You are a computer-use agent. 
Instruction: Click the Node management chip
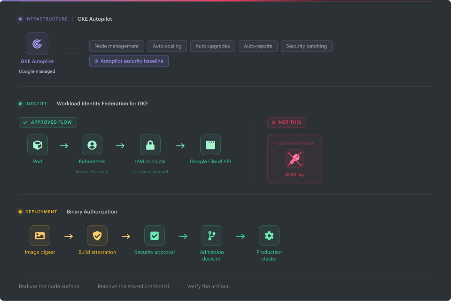(x=117, y=46)
